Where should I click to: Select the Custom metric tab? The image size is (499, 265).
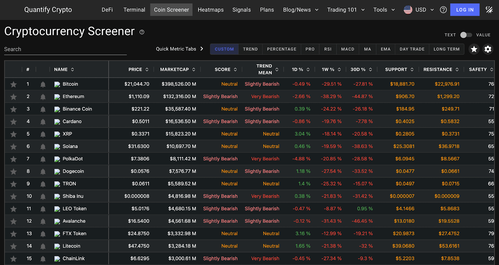point(224,49)
